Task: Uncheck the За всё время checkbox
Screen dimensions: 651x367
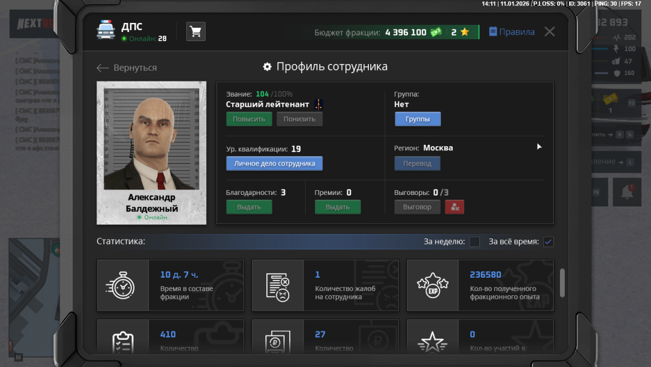Action: click(548, 241)
